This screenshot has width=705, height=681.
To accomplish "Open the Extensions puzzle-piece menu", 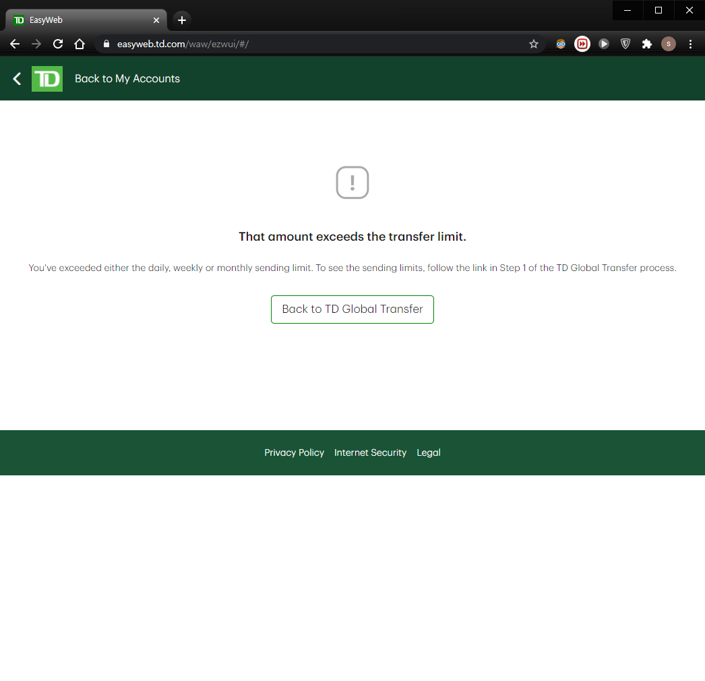I will [x=647, y=44].
